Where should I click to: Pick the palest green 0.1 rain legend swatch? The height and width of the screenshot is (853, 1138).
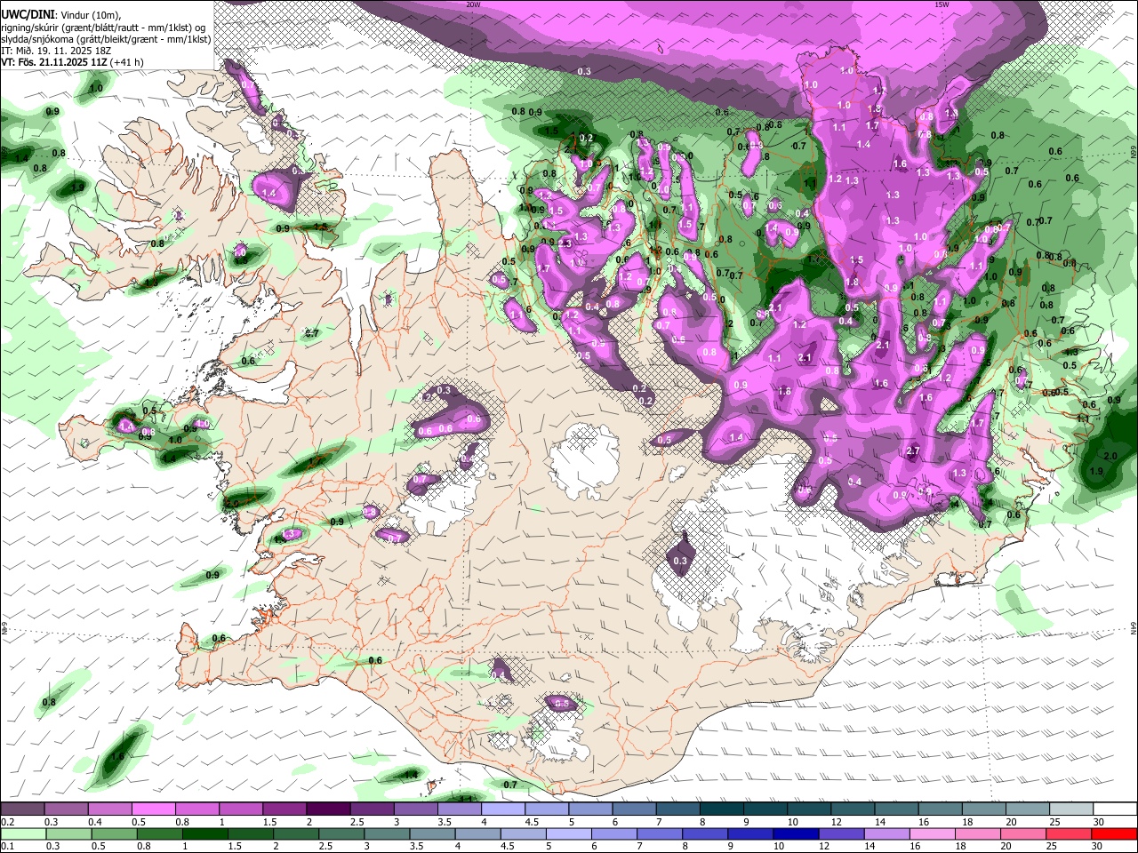(x=22, y=833)
